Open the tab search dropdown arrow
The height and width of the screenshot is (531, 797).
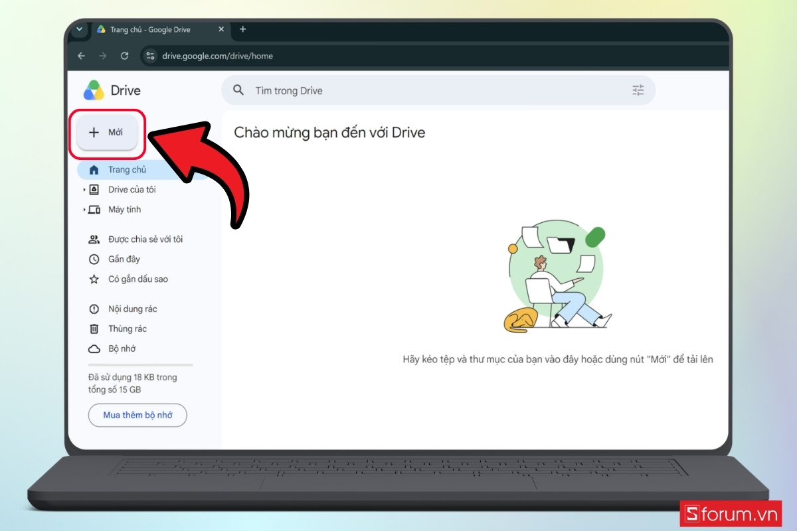80,29
